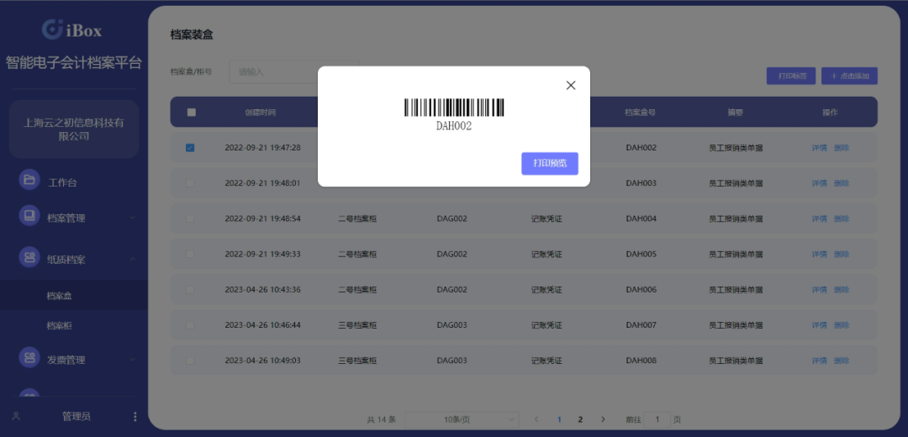Viewport: 908px width, 437px height.
Task: Click the 发票管理 sidebar icon
Action: coord(29,357)
